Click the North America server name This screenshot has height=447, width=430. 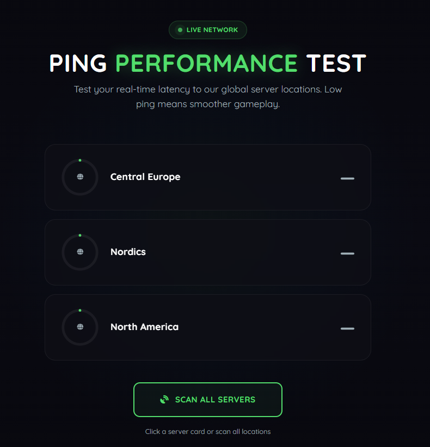(144, 327)
